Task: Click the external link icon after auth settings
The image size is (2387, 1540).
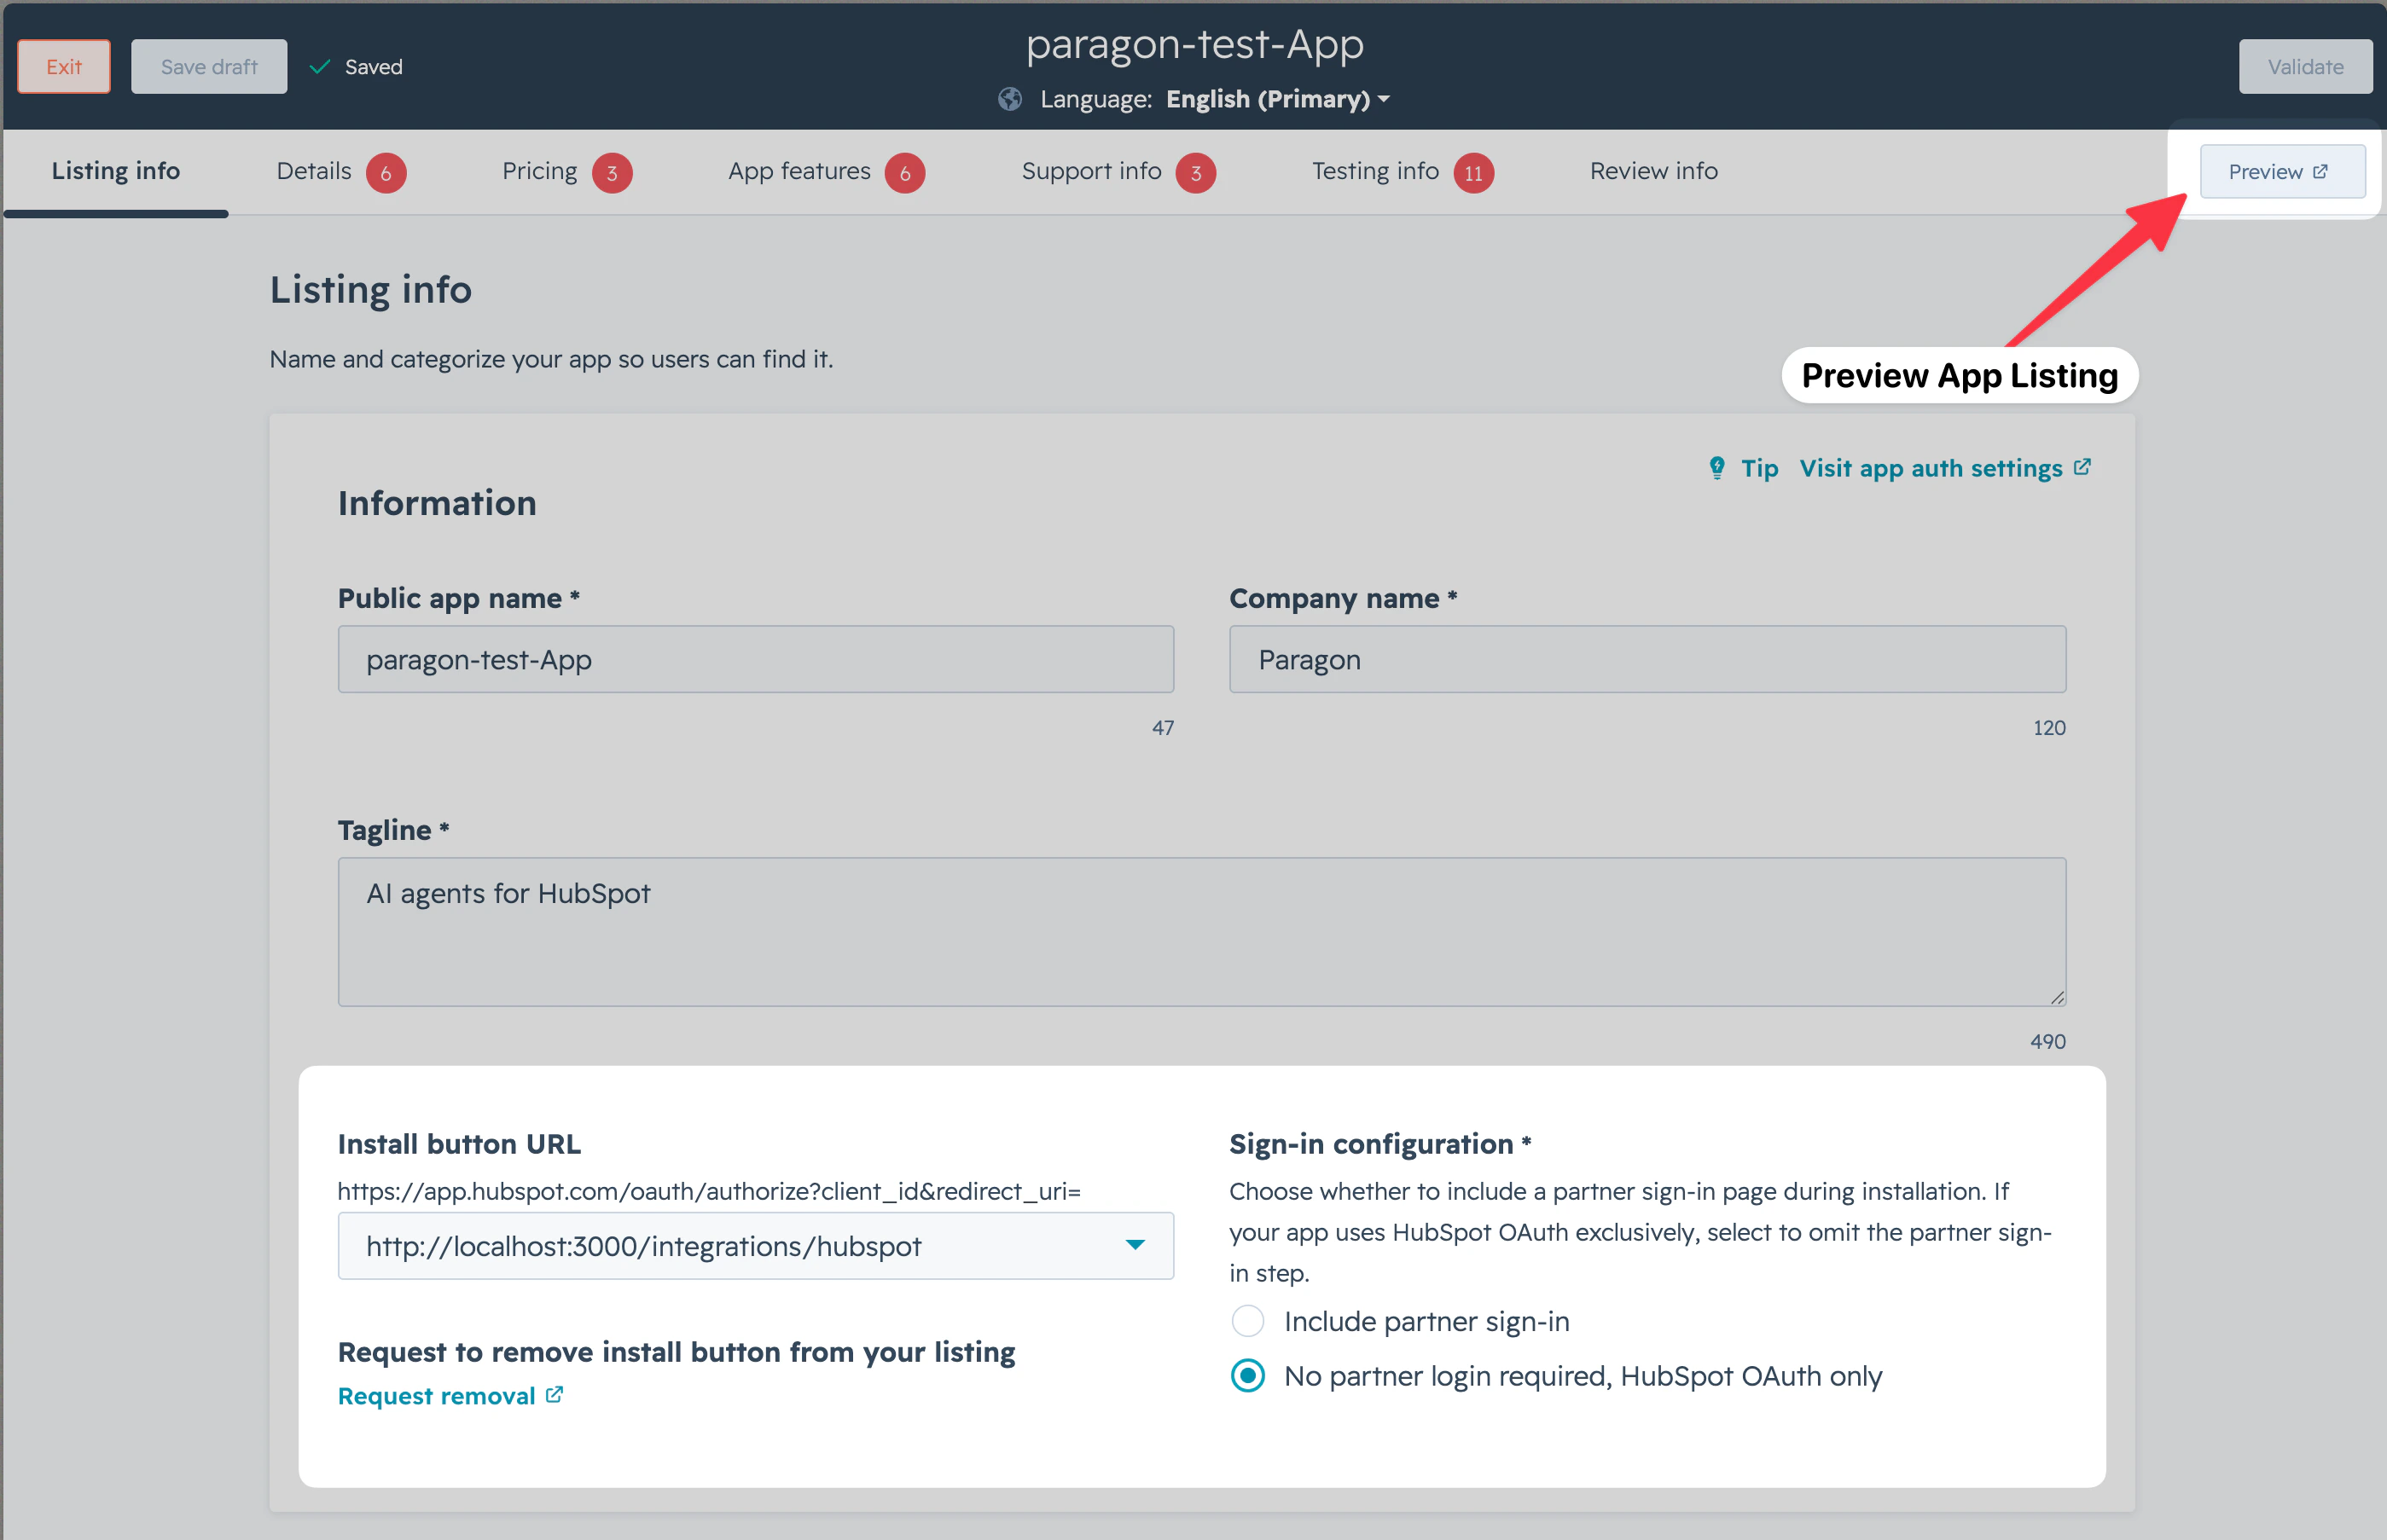Action: pyautogui.click(x=2082, y=467)
